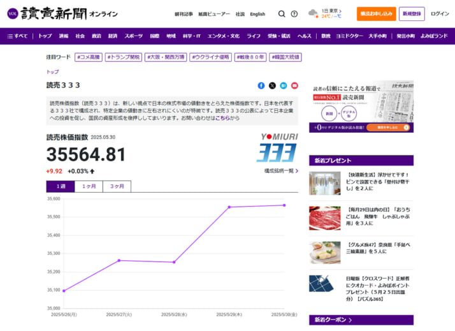
Task: Select 経済 in navigation bar
Action: tap(113, 36)
